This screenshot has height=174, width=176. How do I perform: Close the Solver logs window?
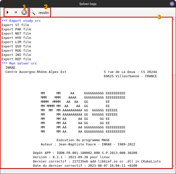click(172, 4)
